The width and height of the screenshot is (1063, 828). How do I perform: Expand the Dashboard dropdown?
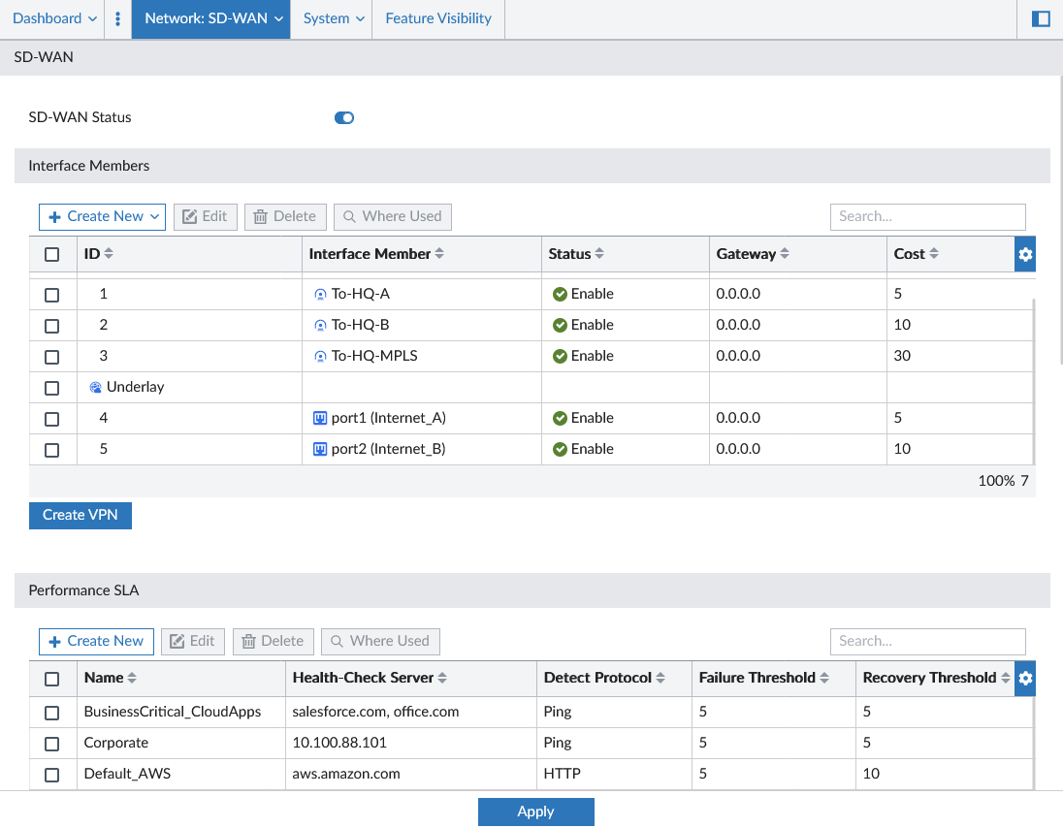coord(52,18)
